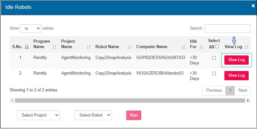
Task: Sort table by Project Name icon
Action: coord(89,47)
